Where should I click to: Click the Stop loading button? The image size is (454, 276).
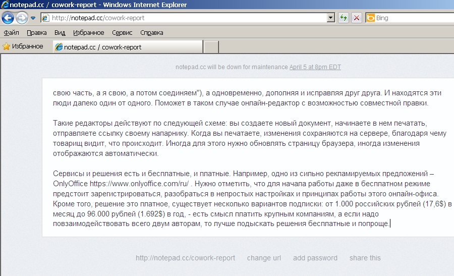tap(357, 18)
